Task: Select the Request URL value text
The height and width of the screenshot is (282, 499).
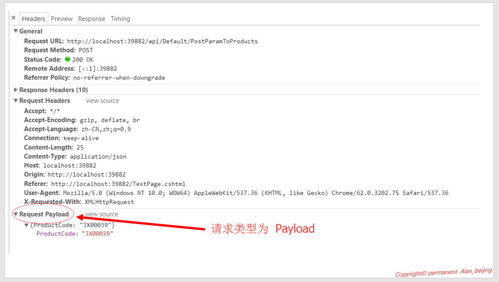Action: point(162,41)
